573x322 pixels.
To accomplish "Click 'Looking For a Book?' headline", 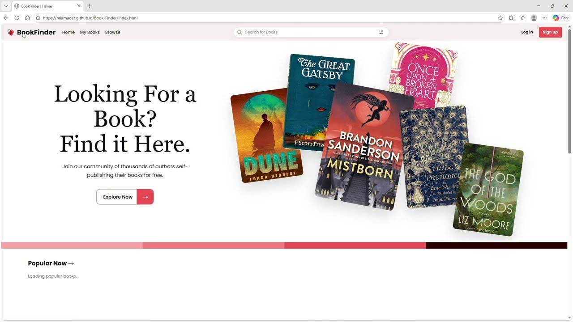I will click(x=125, y=106).
